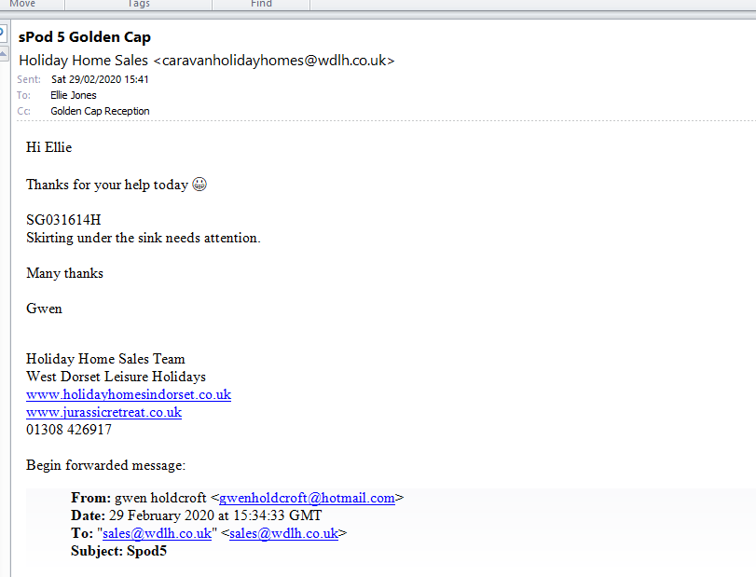Click the Tags ribbon group label
Image resolution: width=756 pixels, height=577 pixels.
pos(139,4)
